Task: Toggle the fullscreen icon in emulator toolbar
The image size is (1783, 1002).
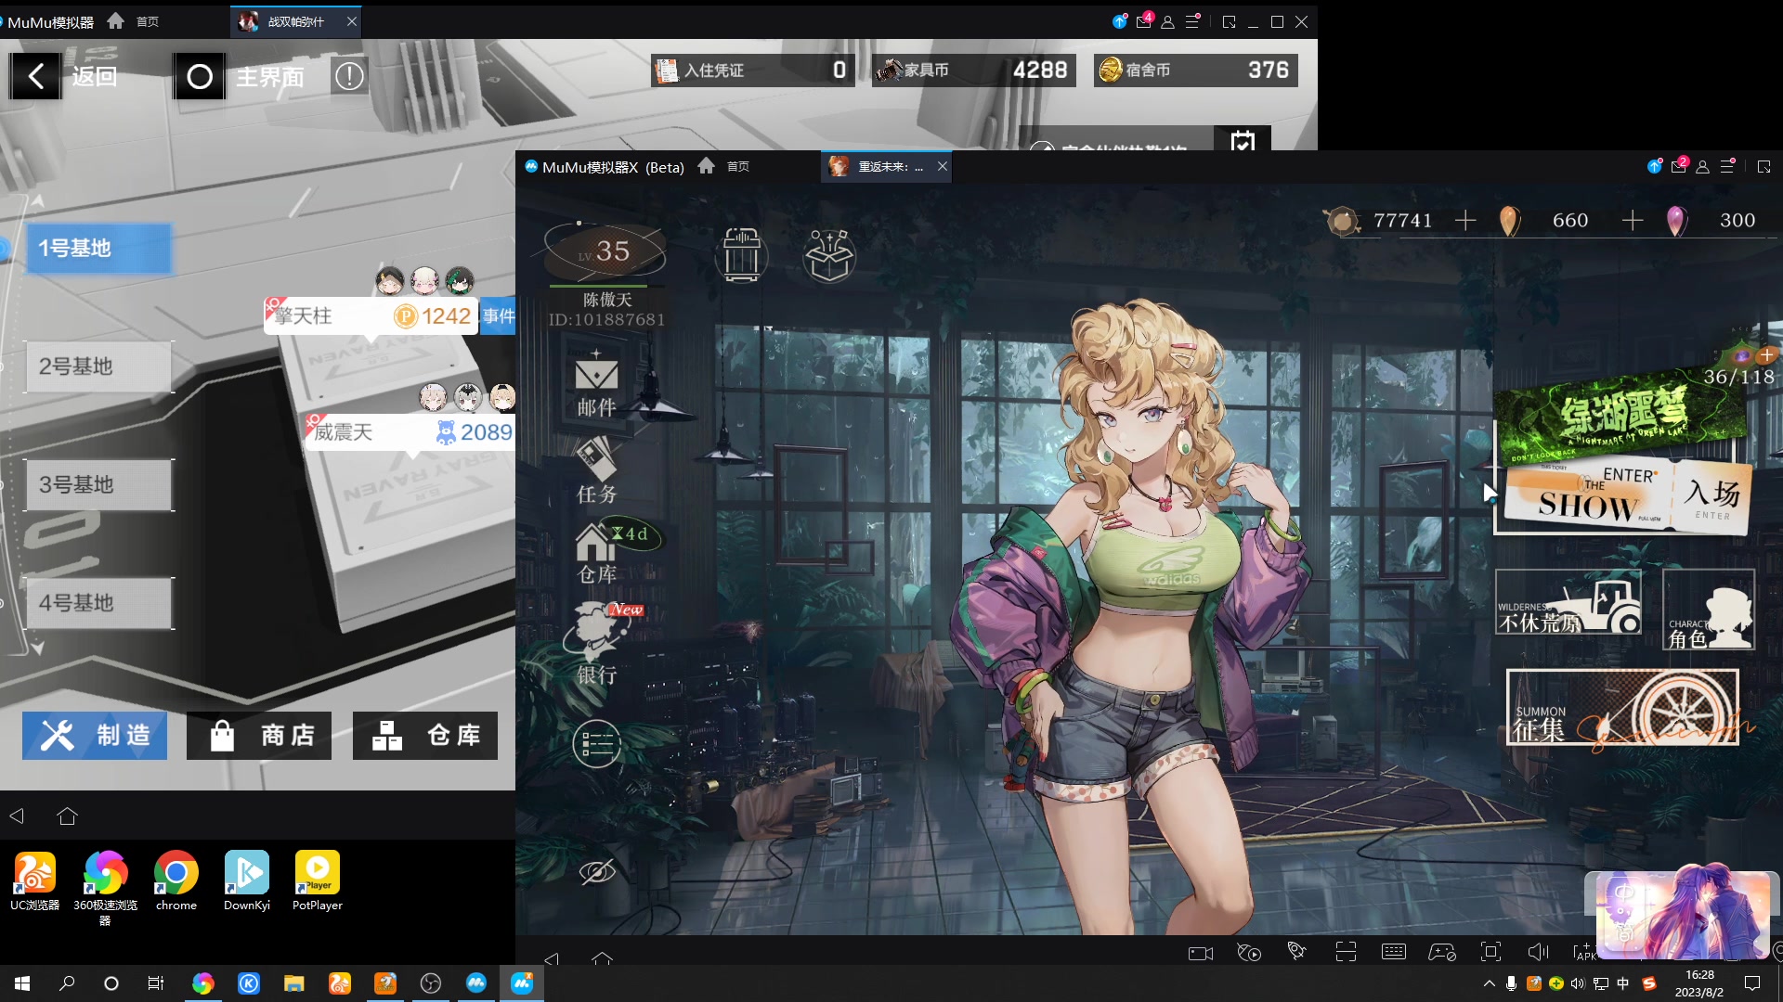Action: [1490, 952]
